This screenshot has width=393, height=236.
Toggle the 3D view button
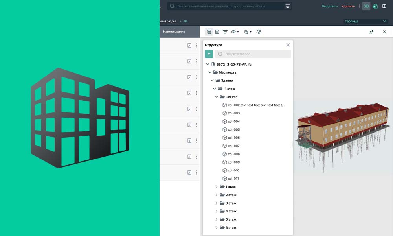(366, 6)
